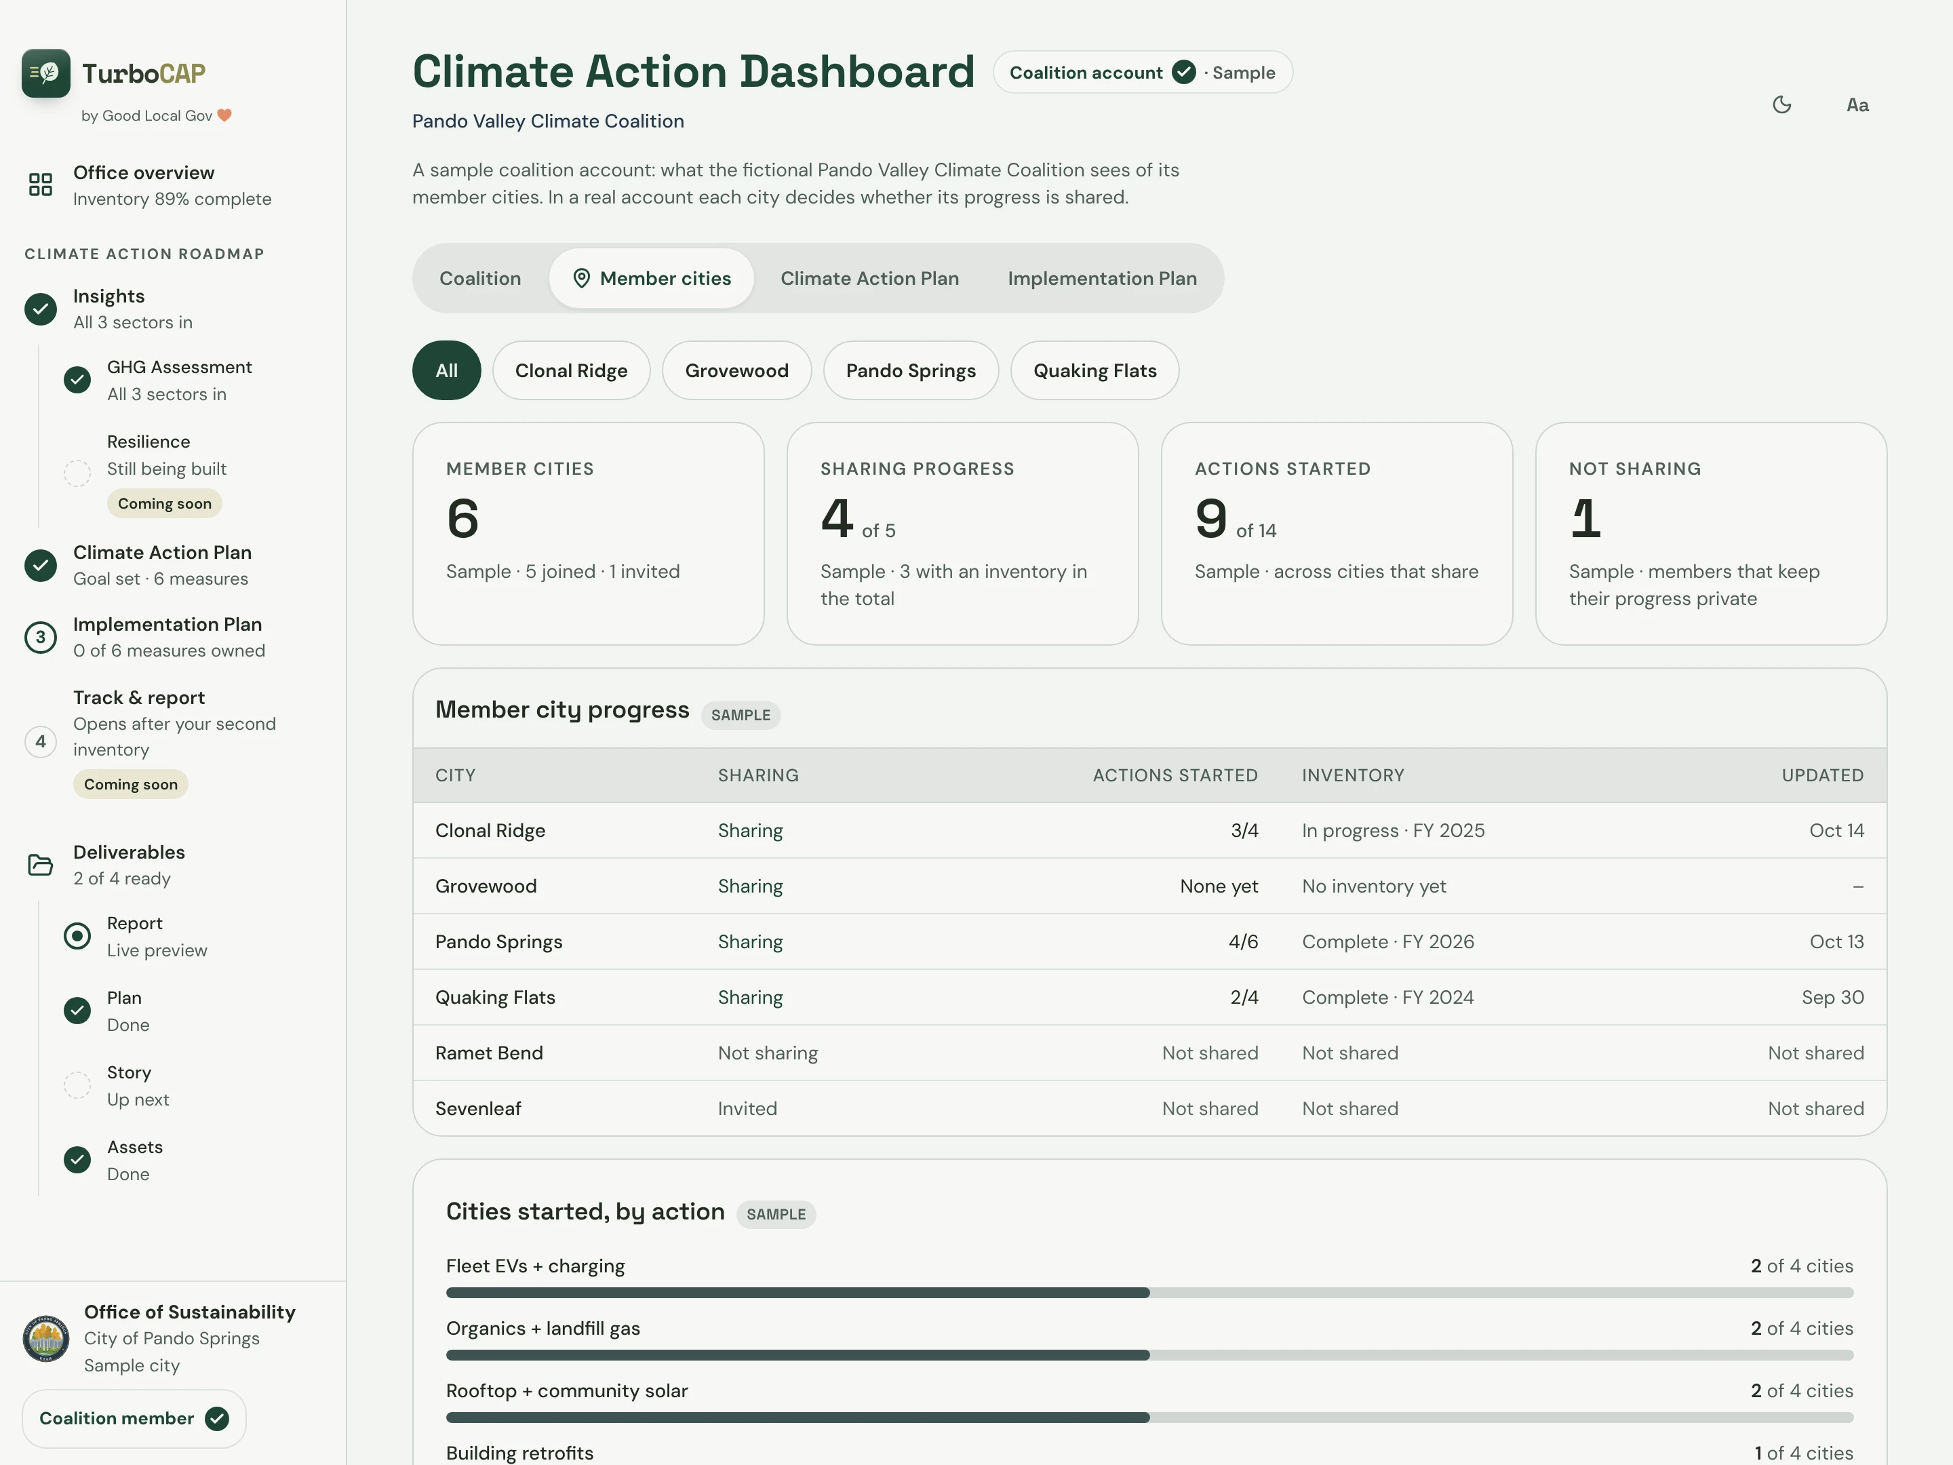Click 'In progress · FY 2025' inventory cell

point(1394,831)
